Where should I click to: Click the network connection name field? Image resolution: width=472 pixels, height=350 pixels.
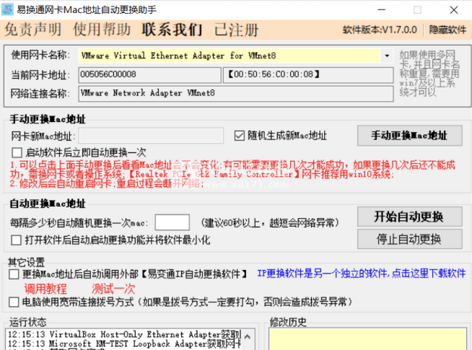tap(236, 93)
